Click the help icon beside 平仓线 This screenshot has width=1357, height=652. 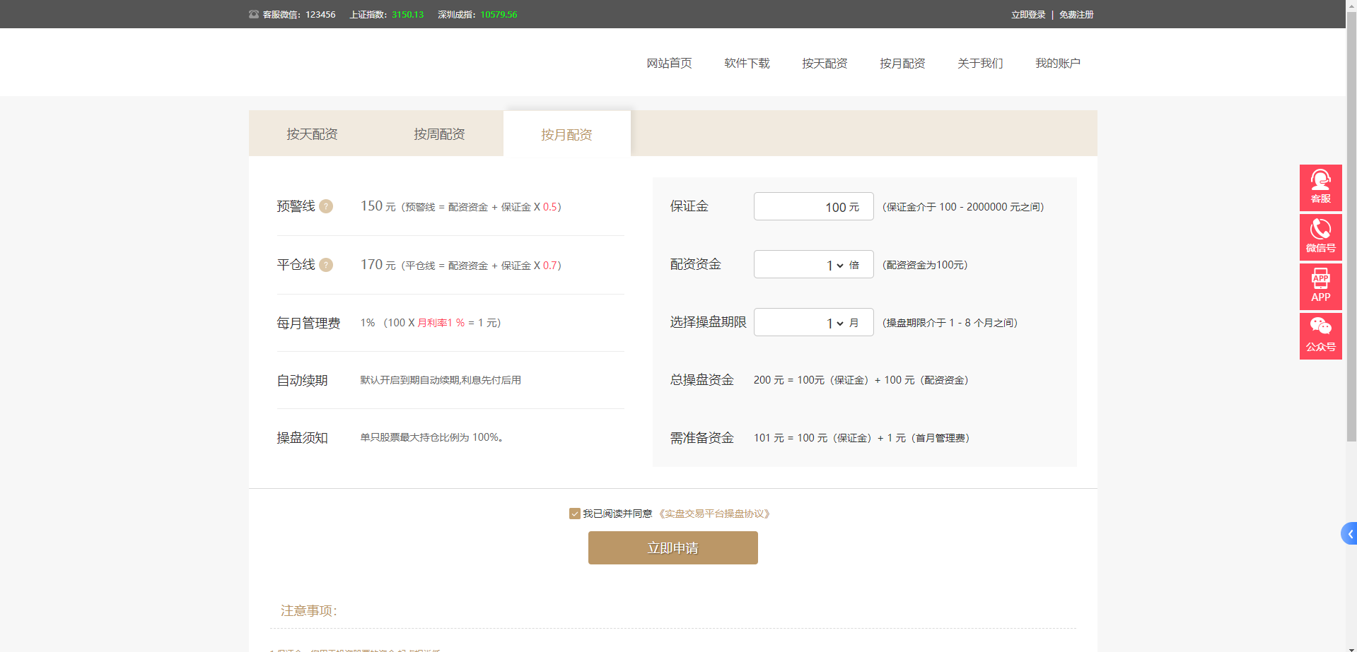[326, 265]
